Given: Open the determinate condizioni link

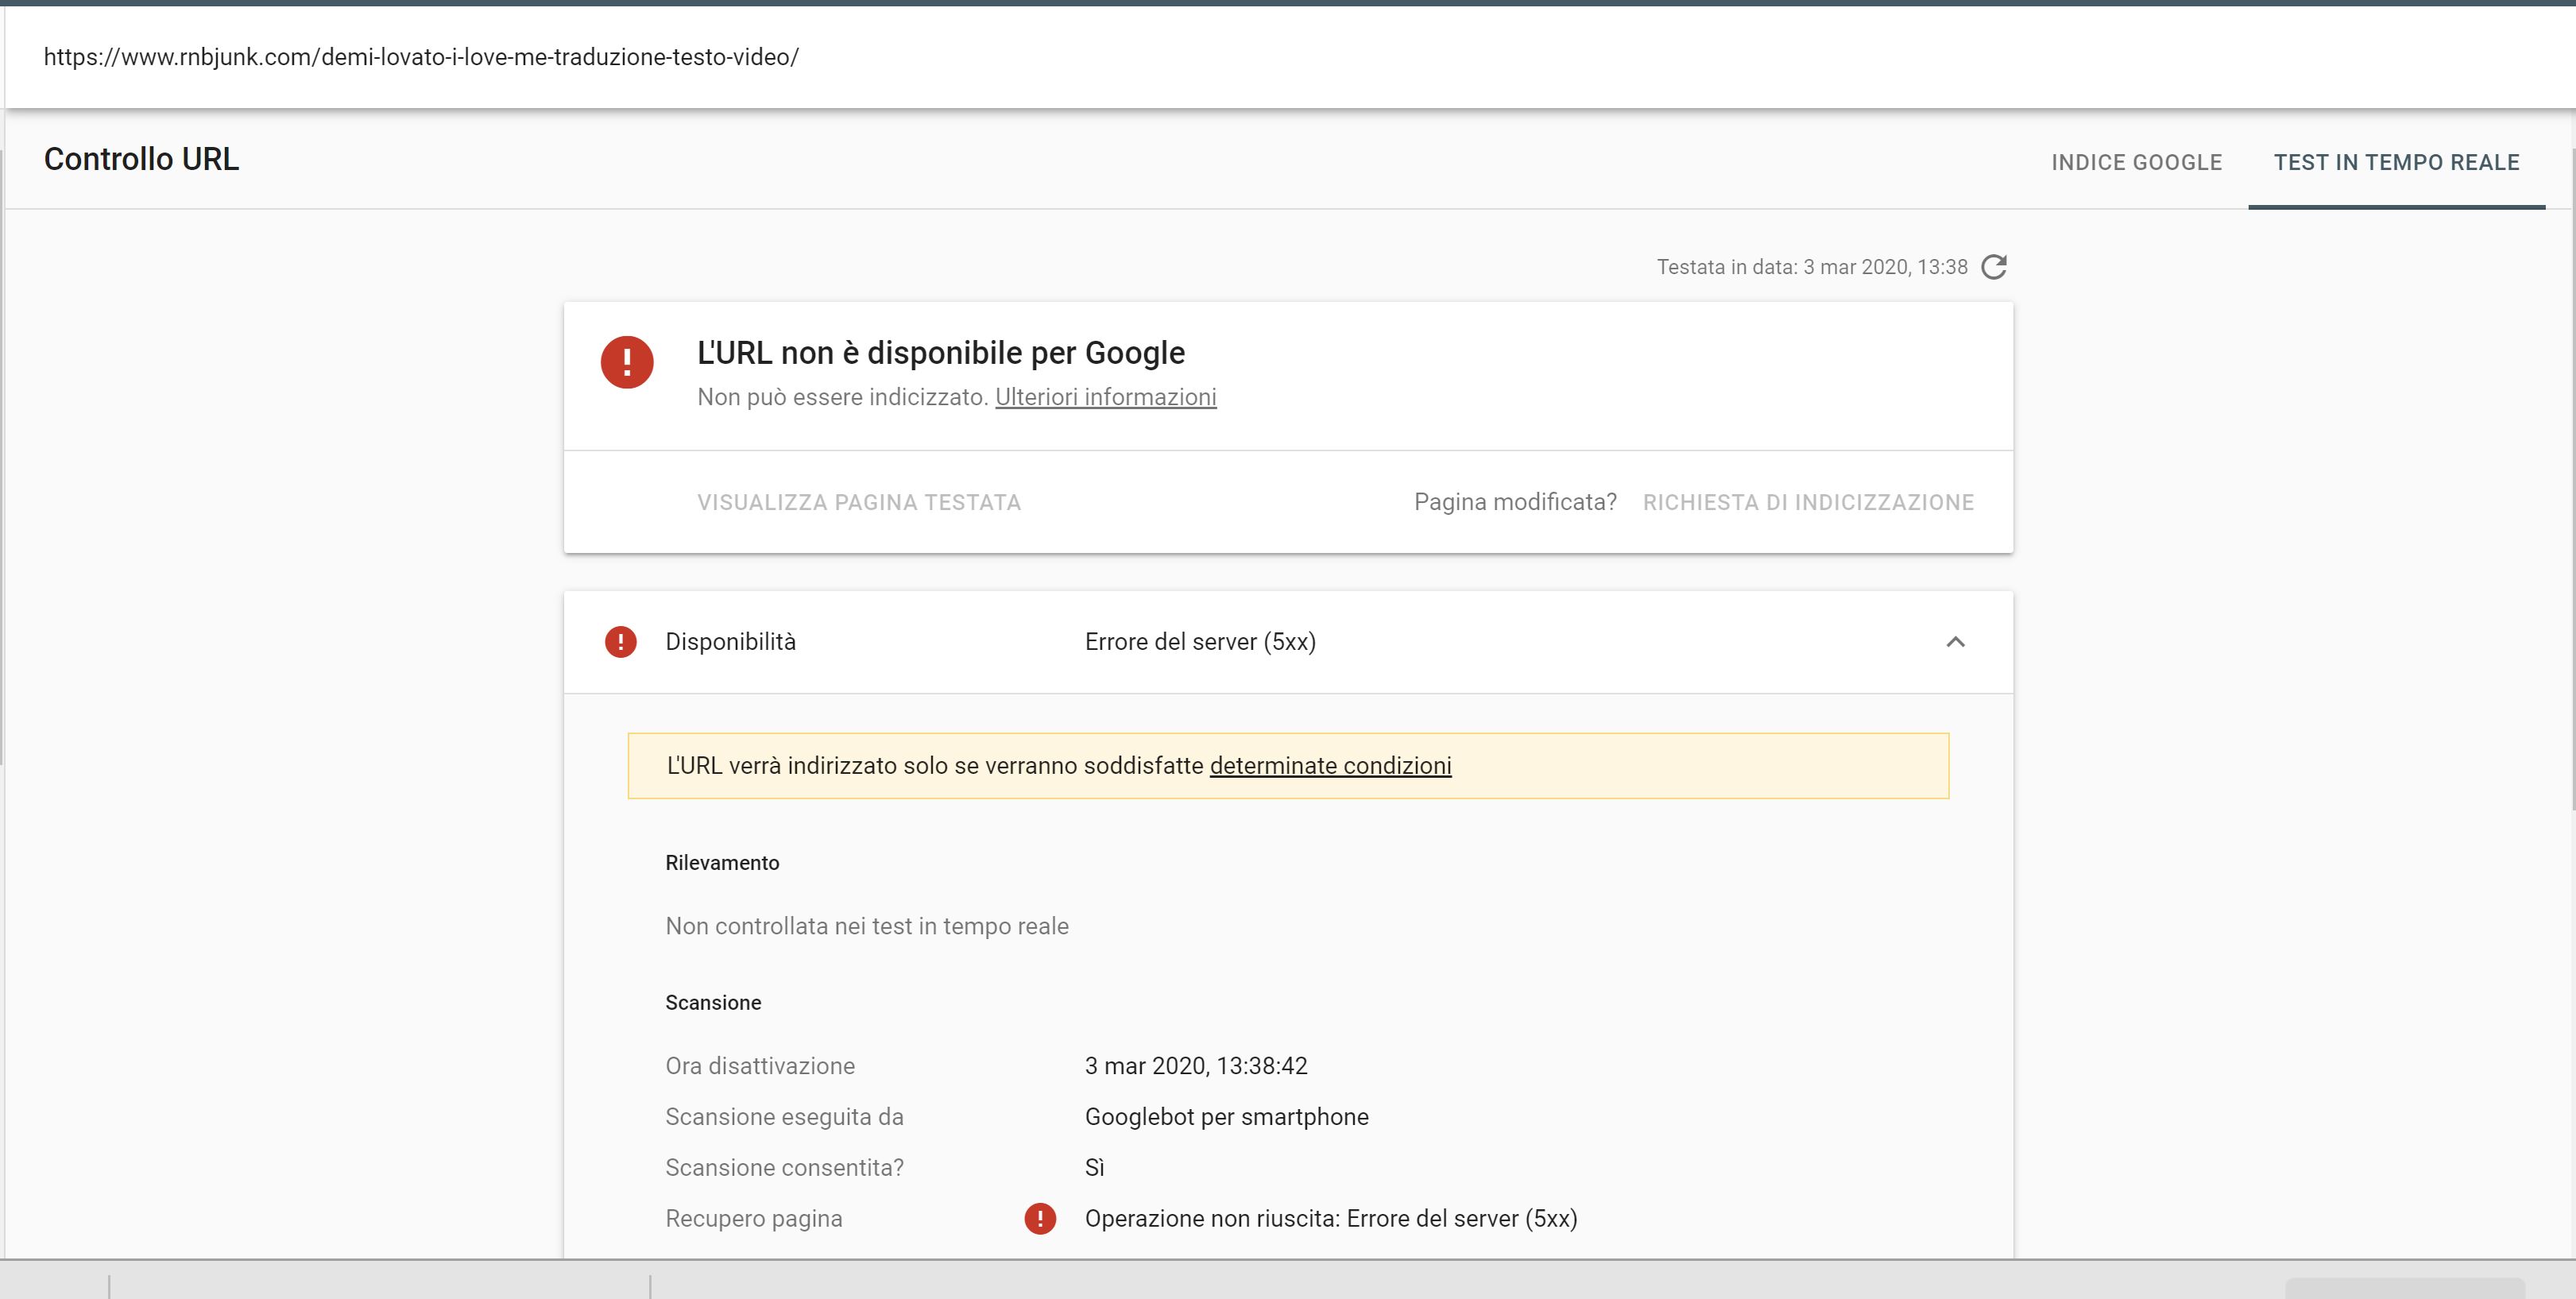Looking at the screenshot, I should pos(1330,766).
